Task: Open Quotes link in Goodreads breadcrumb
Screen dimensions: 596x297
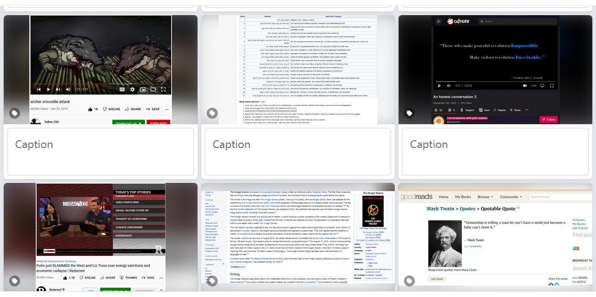Action: click(467, 209)
